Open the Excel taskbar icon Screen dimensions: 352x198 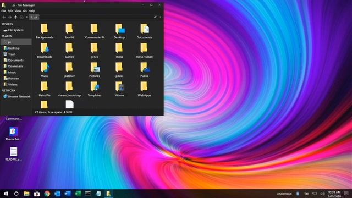pyautogui.click(x=78, y=194)
